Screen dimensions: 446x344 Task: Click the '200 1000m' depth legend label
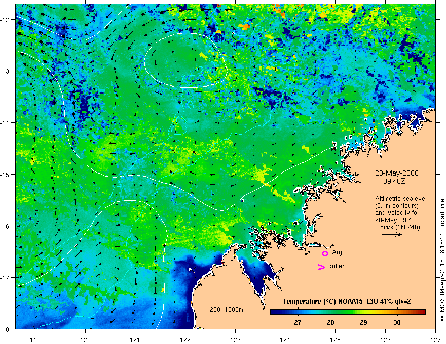[227, 310]
